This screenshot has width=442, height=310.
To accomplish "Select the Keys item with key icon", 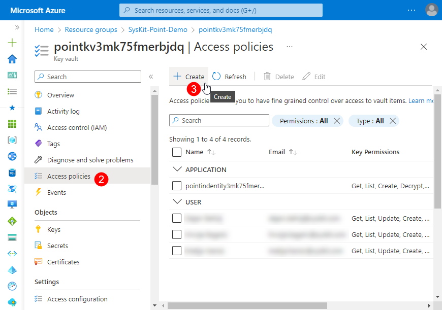I will coord(54,229).
